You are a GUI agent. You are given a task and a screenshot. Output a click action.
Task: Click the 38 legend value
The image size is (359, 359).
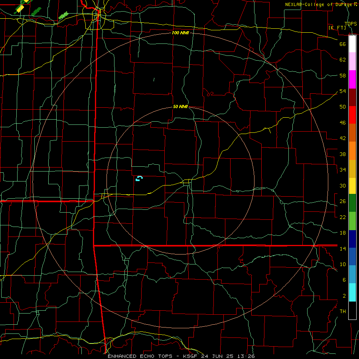point(343,154)
